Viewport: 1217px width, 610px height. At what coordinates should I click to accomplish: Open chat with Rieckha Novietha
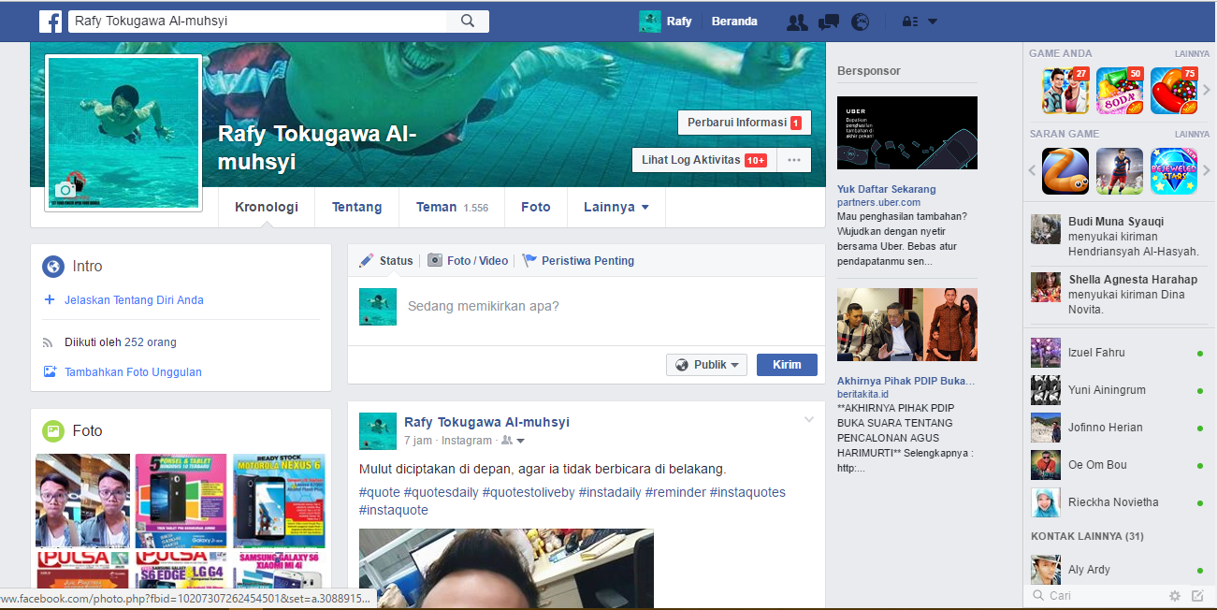click(x=1119, y=502)
